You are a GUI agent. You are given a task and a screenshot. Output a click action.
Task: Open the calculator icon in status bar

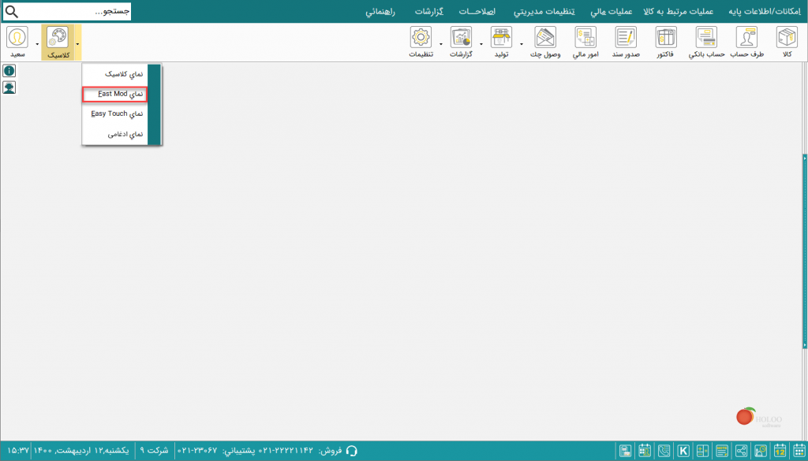tap(703, 450)
